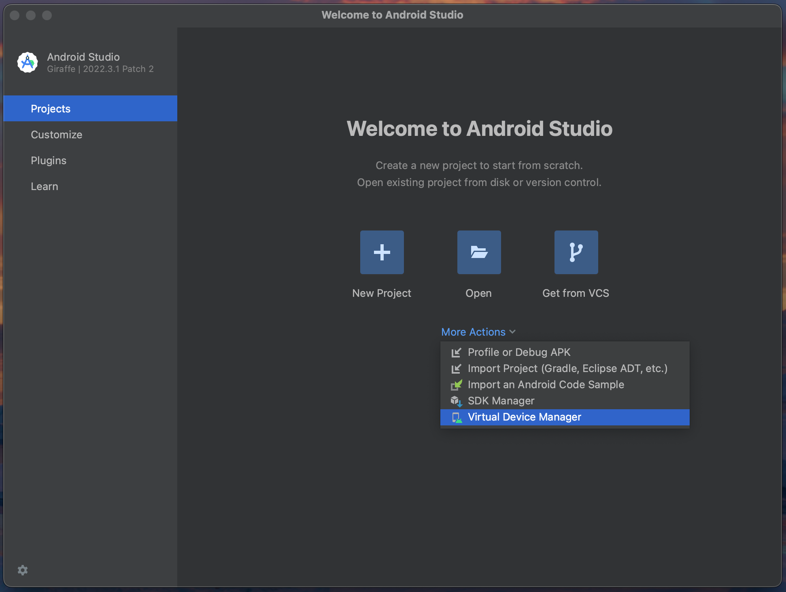Collapse the More Actions dropdown

[473, 332]
